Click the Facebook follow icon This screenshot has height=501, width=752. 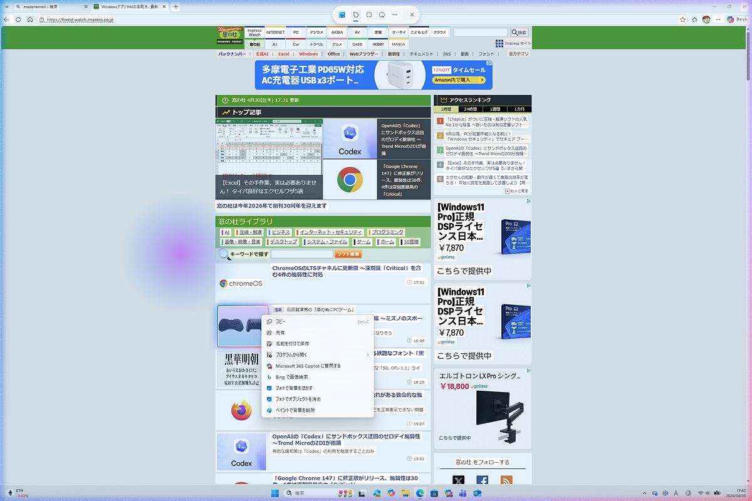[x=482, y=481]
